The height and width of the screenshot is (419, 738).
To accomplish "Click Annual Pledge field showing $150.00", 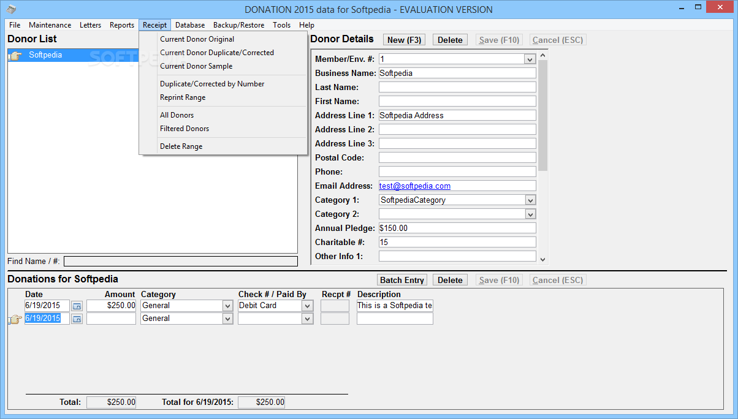I will click(457, 228).
